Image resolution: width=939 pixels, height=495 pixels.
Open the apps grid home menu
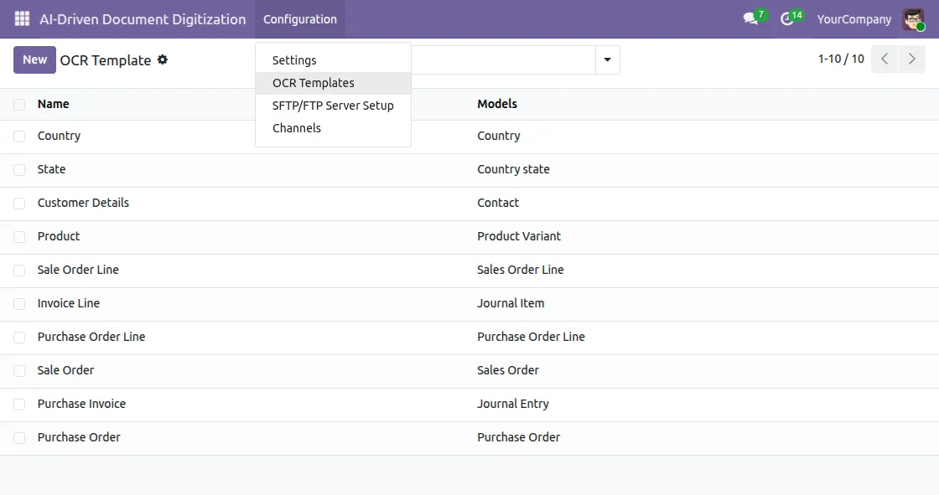click(x=22, y=19)
